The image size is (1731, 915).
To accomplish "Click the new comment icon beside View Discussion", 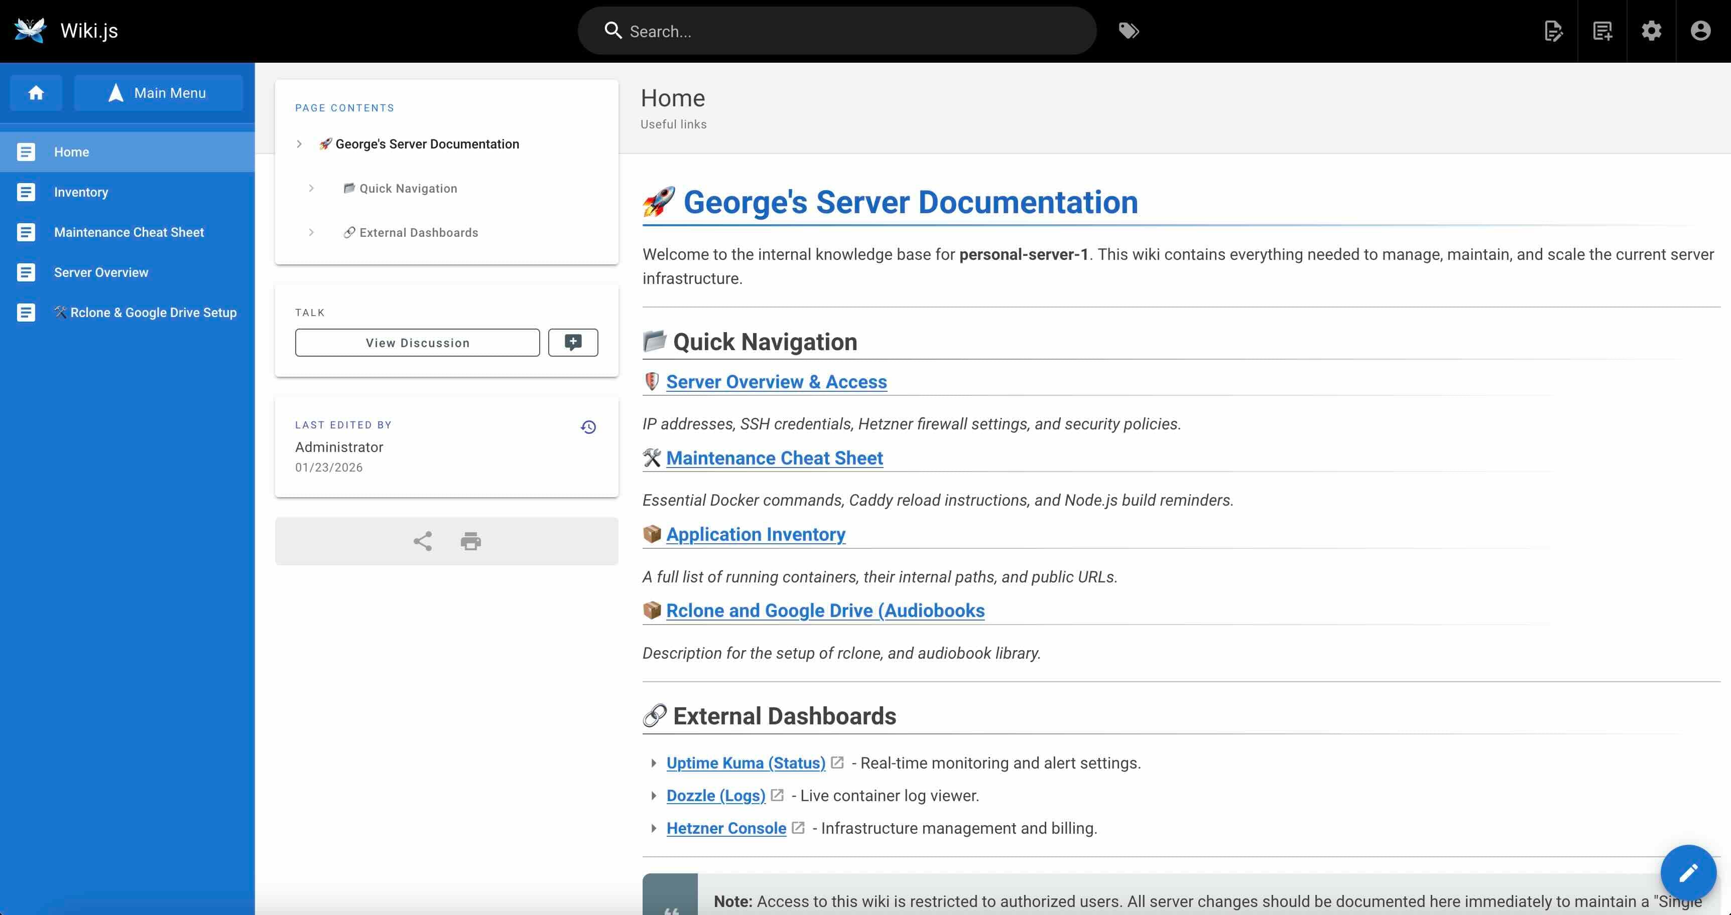I will coord(572,342).
